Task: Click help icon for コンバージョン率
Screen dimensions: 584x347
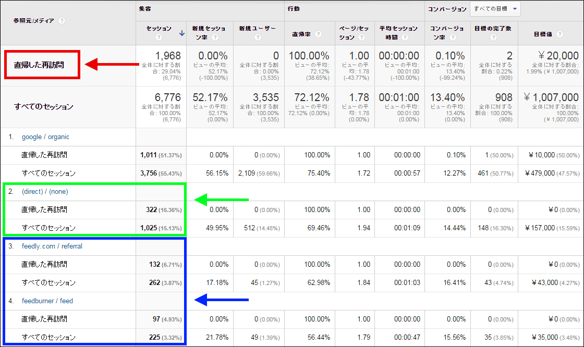Action: [453, 38]
